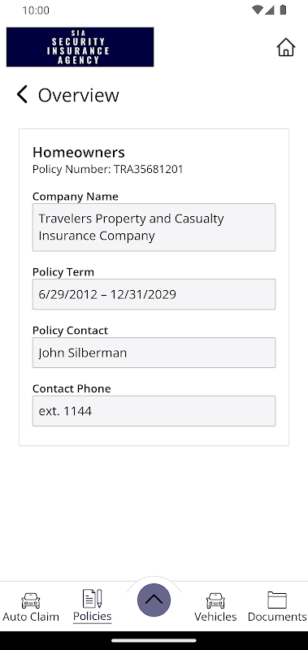
Task: Tap the policy number TRA35681201
Action: pos(149,169)
